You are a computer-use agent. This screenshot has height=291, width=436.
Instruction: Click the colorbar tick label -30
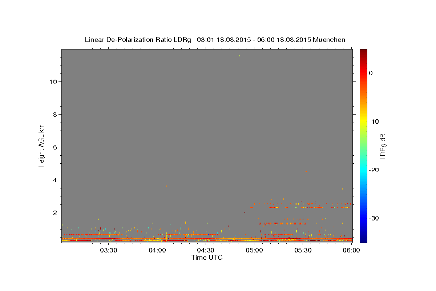click(x=374, y=218)
